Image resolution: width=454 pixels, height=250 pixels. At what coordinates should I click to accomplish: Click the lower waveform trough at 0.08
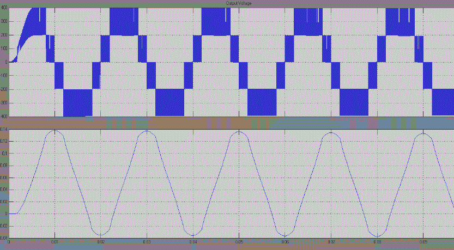coord(377,235)
